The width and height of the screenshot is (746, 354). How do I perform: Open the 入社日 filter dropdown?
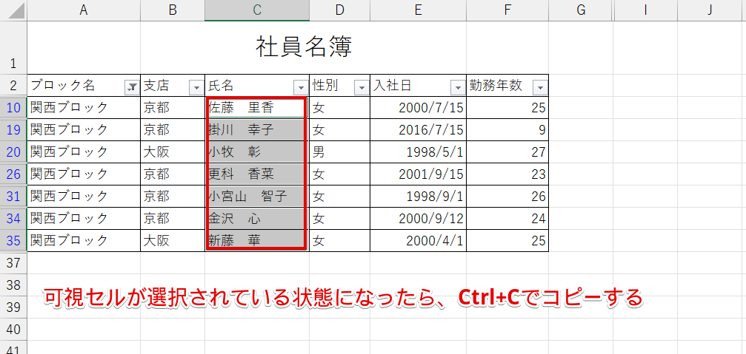coord(458,87)
